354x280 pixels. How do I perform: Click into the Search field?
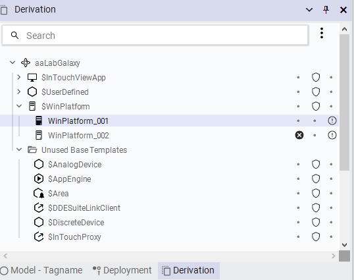(155, 36)
